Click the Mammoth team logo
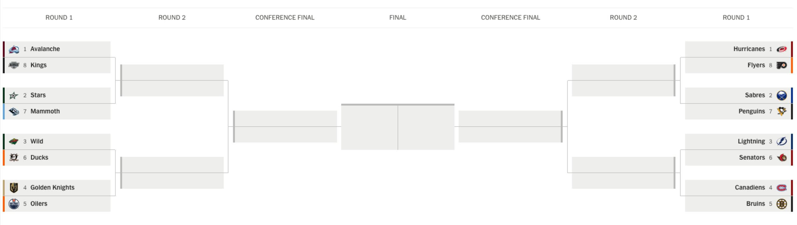The height and width of the screenshot is (225, 797). pyautogui.click(x=14, y=111)
